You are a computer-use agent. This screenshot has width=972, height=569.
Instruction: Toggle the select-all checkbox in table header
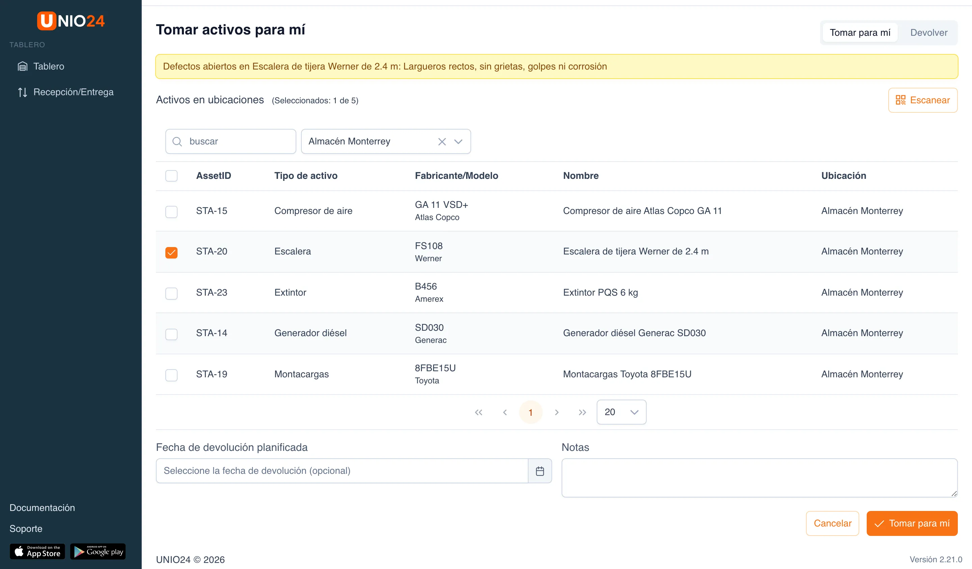click(x=171, y=176)
